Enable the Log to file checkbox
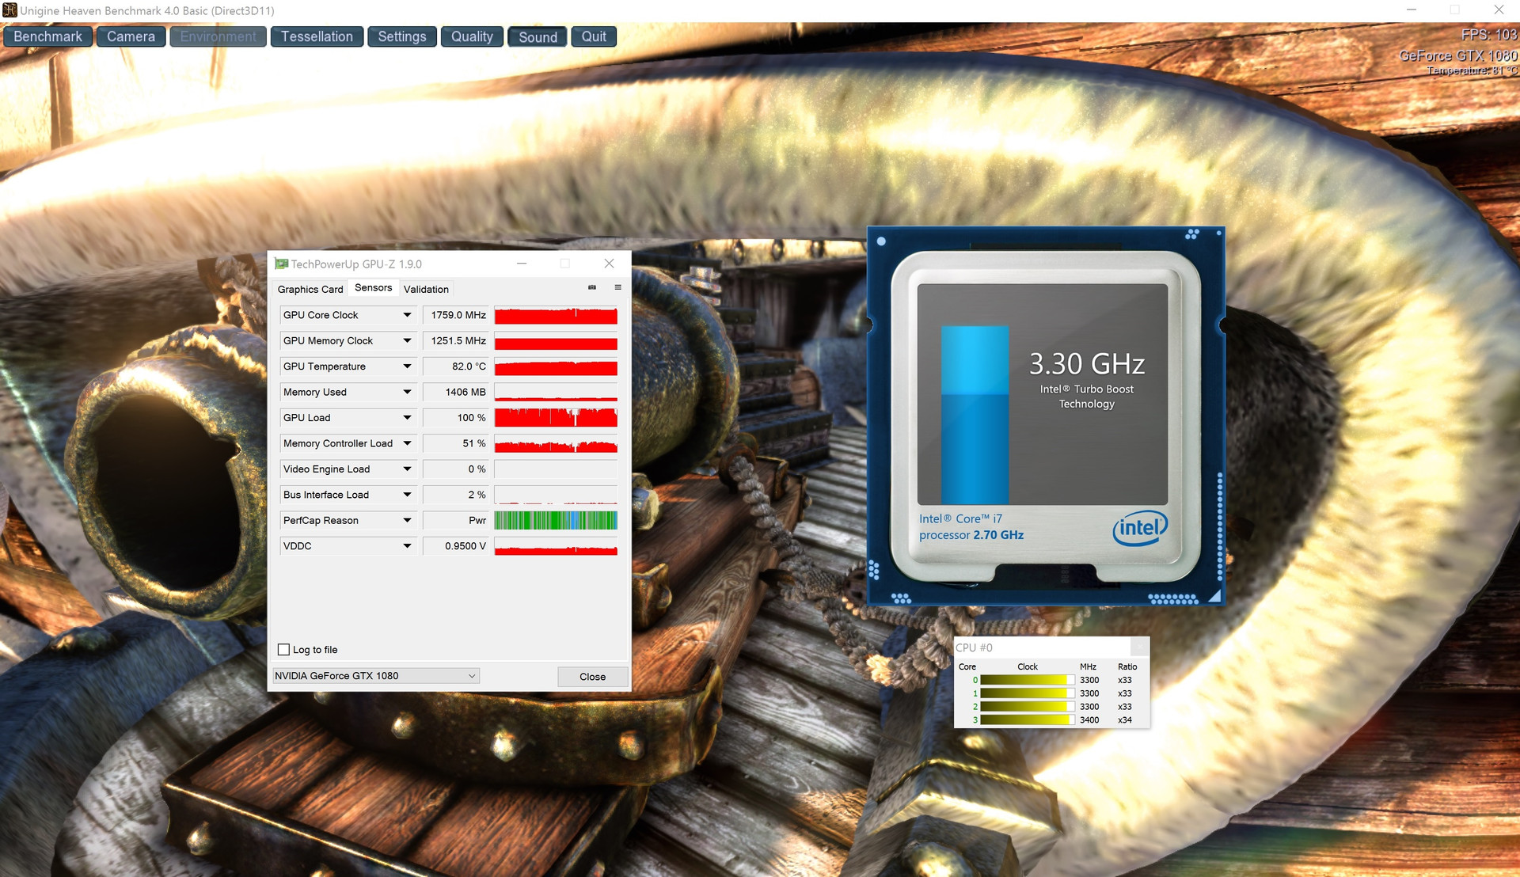Image resolution: width=1520 pixels, height=877 pixels. 284,650
